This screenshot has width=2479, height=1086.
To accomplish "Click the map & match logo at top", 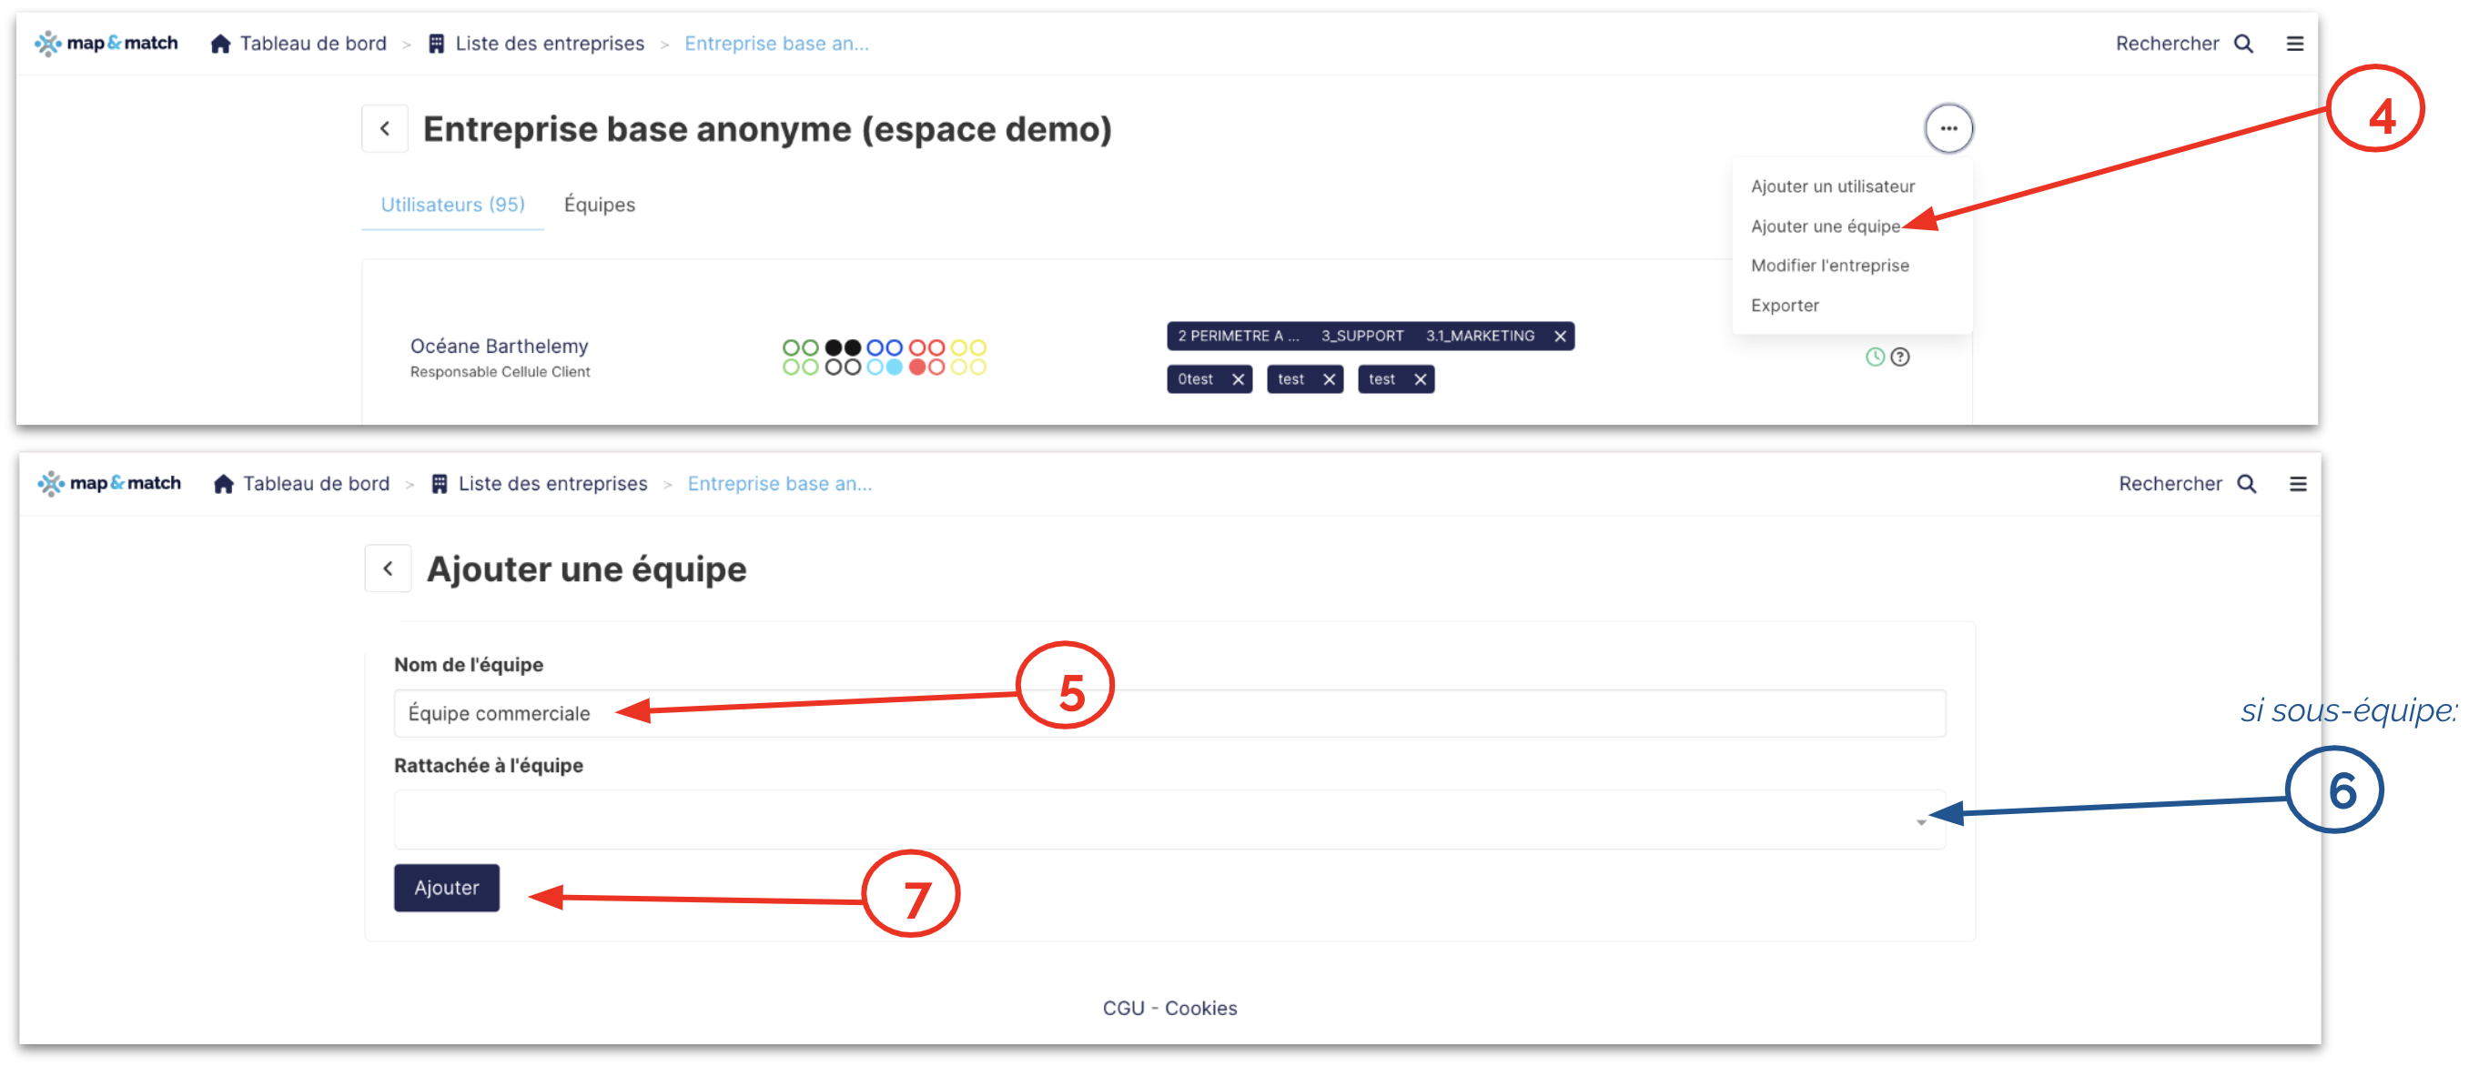I will pos(106,44).
